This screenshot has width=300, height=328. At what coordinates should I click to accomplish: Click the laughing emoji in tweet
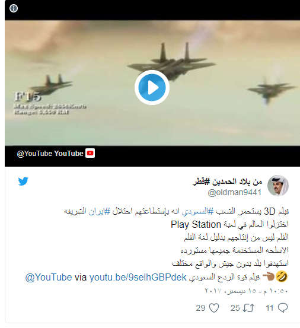coord(282,276)
